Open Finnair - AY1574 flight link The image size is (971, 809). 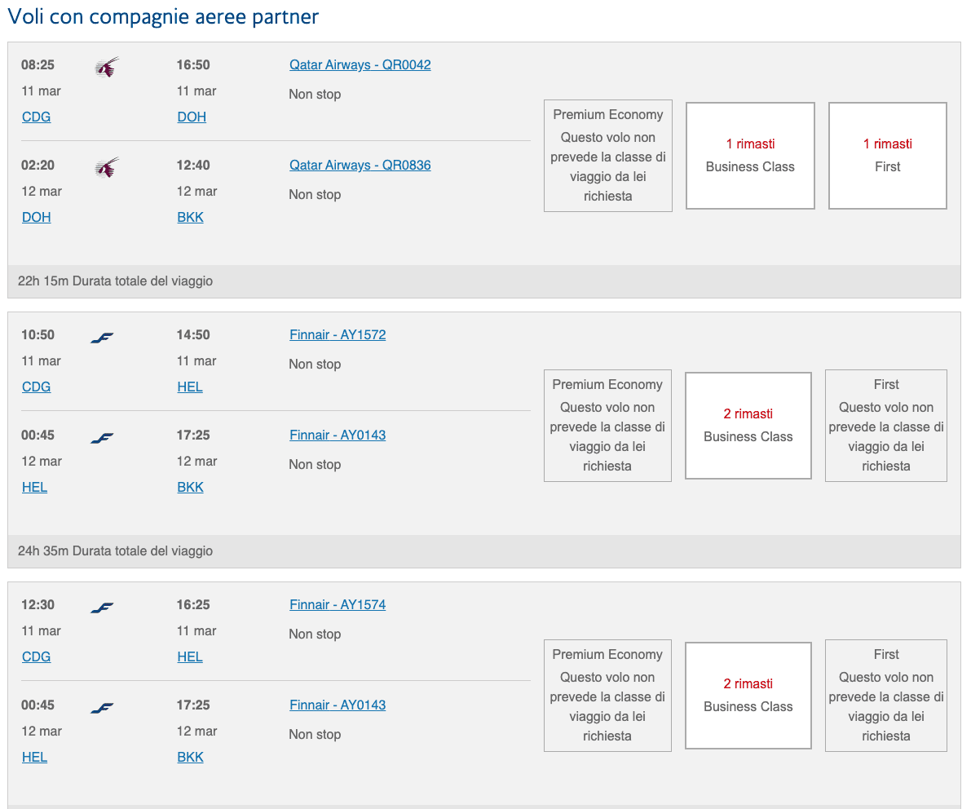(338, 605)
